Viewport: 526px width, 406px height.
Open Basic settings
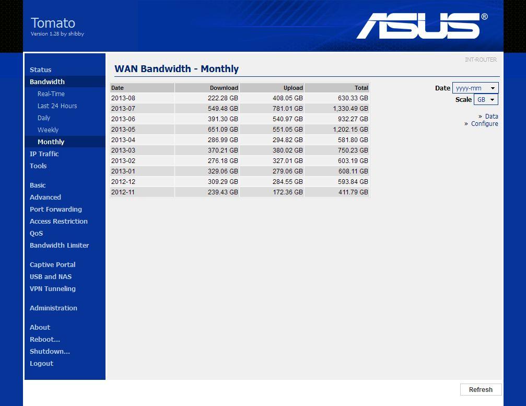click(x=38, y=185)
